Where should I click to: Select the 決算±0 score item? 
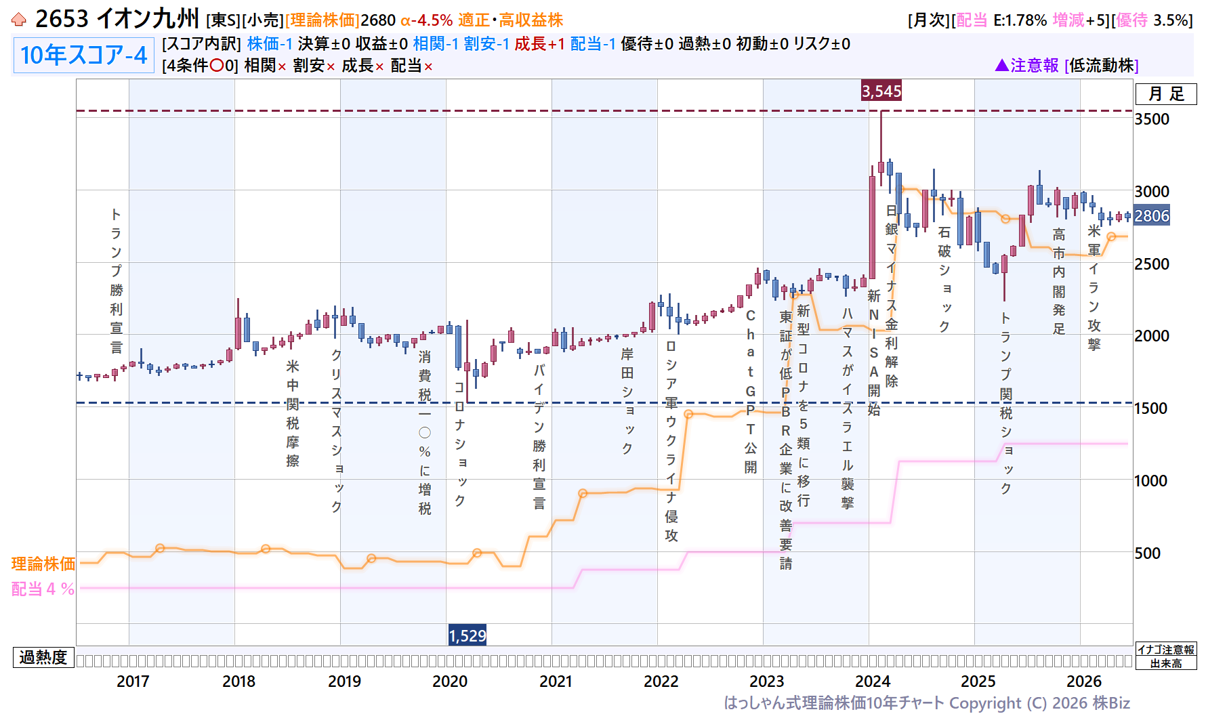[x=324, y=44]
